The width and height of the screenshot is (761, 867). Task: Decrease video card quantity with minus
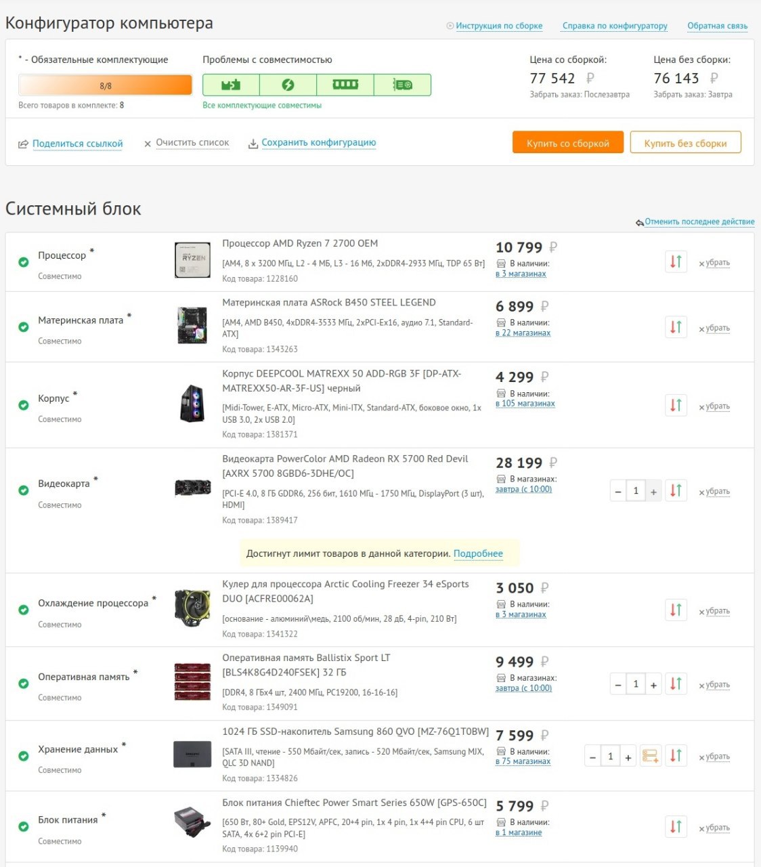(618, 491)
